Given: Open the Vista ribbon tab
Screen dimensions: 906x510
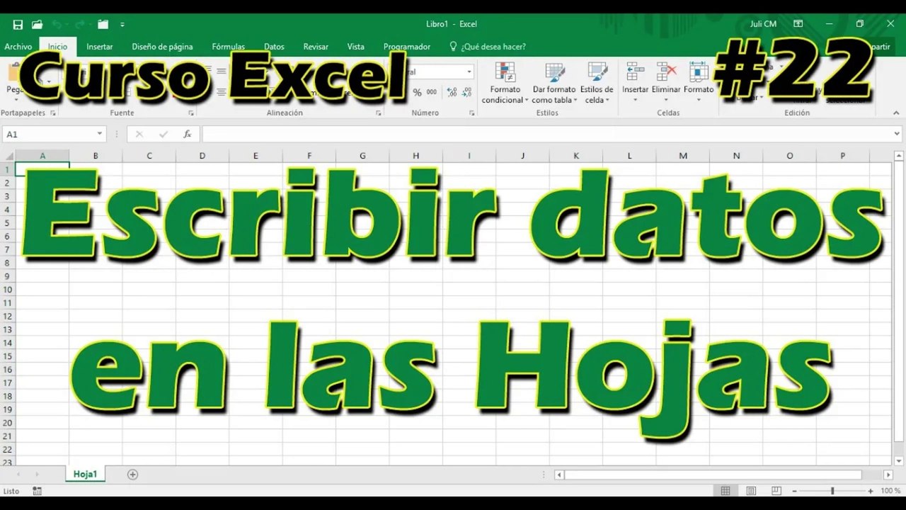Looking at the screenshot, I should point(356,47).
